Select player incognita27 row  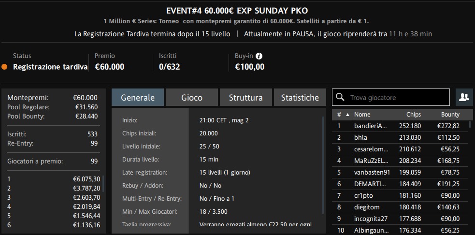click(x=401, y=219)
